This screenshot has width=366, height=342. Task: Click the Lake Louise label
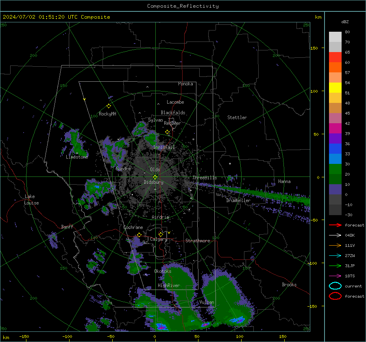pos(31,200)
